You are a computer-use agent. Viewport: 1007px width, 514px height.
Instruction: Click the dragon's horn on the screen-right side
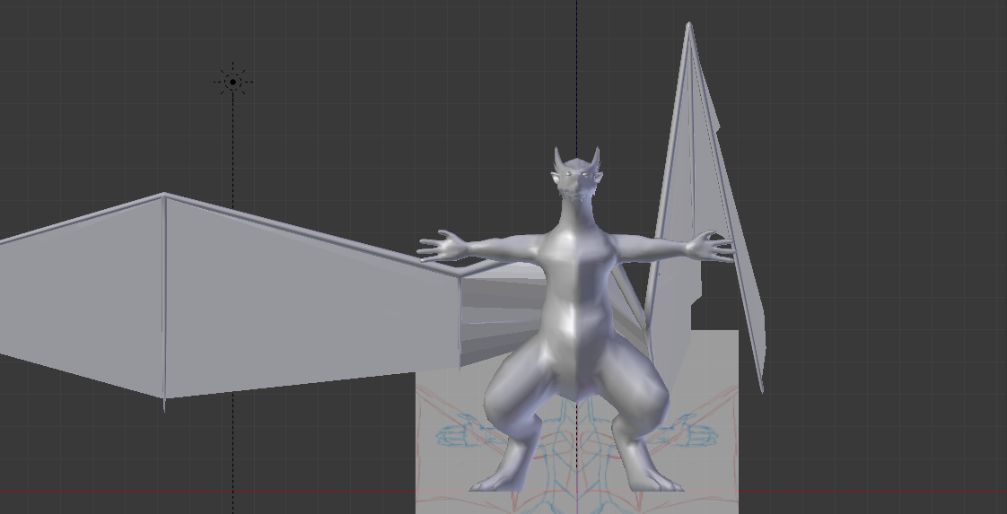(594, 159)
